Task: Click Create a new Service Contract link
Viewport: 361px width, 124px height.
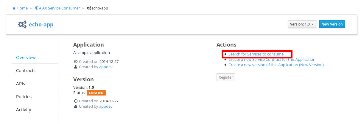Action: tap(272, 60)
